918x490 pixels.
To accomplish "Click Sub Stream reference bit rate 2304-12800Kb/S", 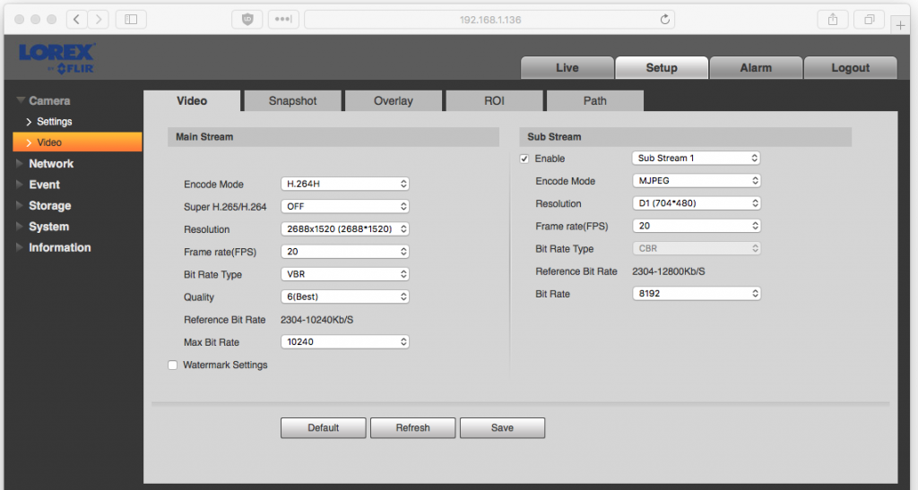I will coord(669,271).
